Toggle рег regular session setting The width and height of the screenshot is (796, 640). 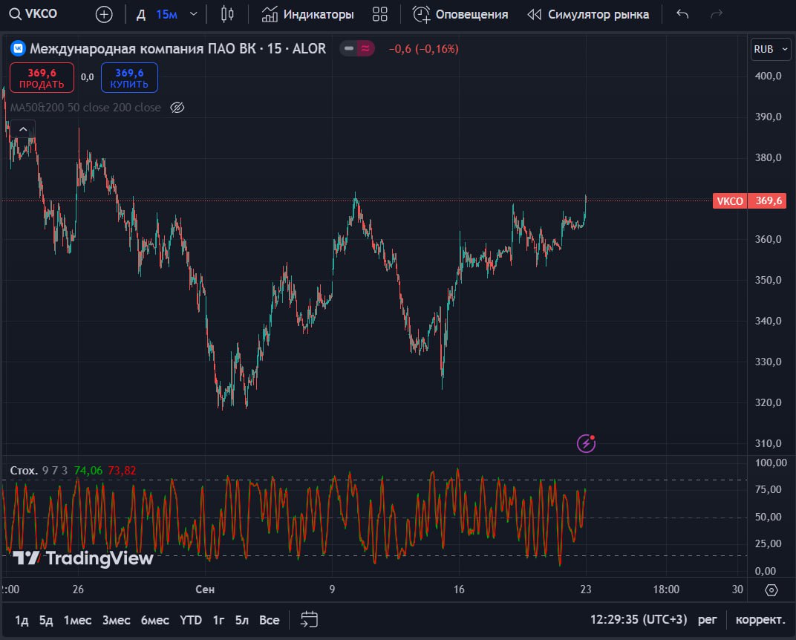(707, 620)
